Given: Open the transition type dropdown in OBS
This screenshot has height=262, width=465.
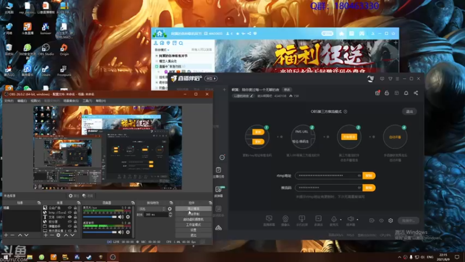Looking at the screenshot, I should coord(151,209).
